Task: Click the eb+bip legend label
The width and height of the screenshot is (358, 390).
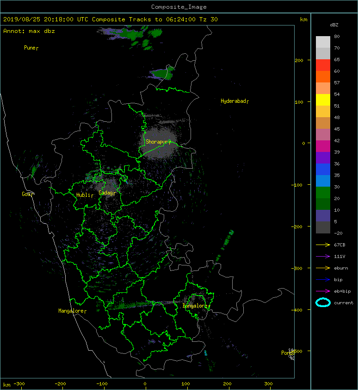Action: tap(342, 291)
